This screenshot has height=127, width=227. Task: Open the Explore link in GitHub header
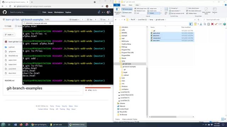tap(68, 12)
